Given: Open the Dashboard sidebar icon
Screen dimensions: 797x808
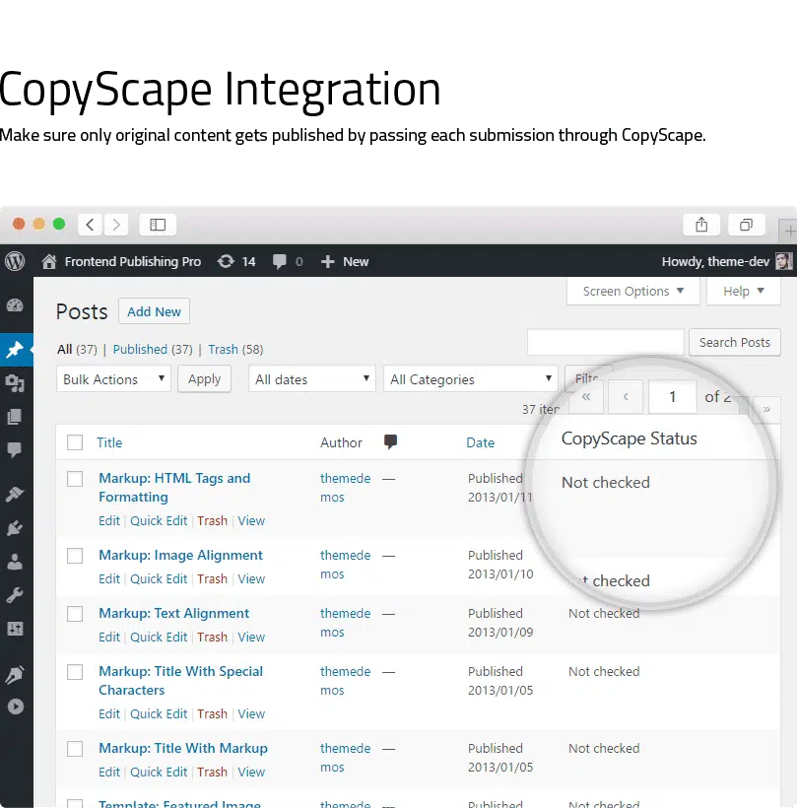Looking at the screenshot, I should tap(15, 305).
